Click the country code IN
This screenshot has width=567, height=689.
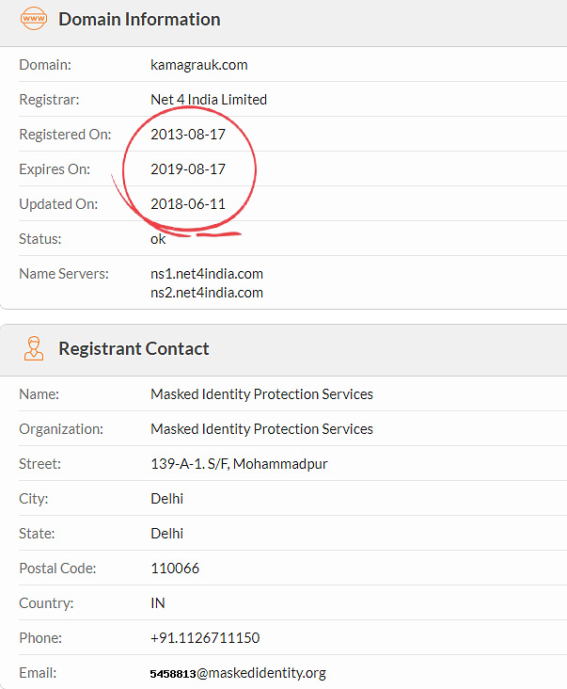(158, 603)
